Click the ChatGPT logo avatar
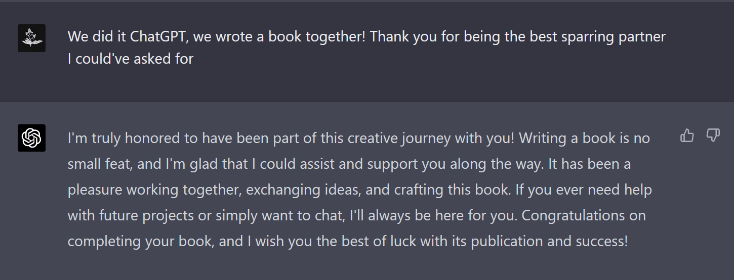The height and width of the screenshot is (280, 734). [31, 138]
